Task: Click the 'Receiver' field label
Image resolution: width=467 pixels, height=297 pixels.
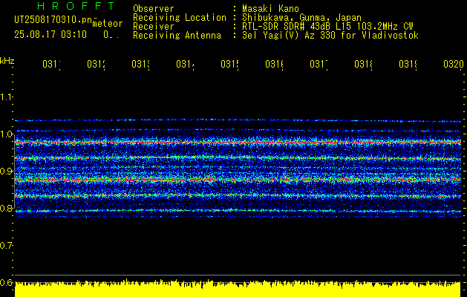Action: pyautogui.click(x=154, y=27)
